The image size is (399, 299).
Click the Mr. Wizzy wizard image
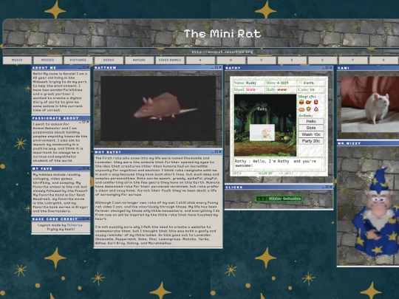(375, 213)
